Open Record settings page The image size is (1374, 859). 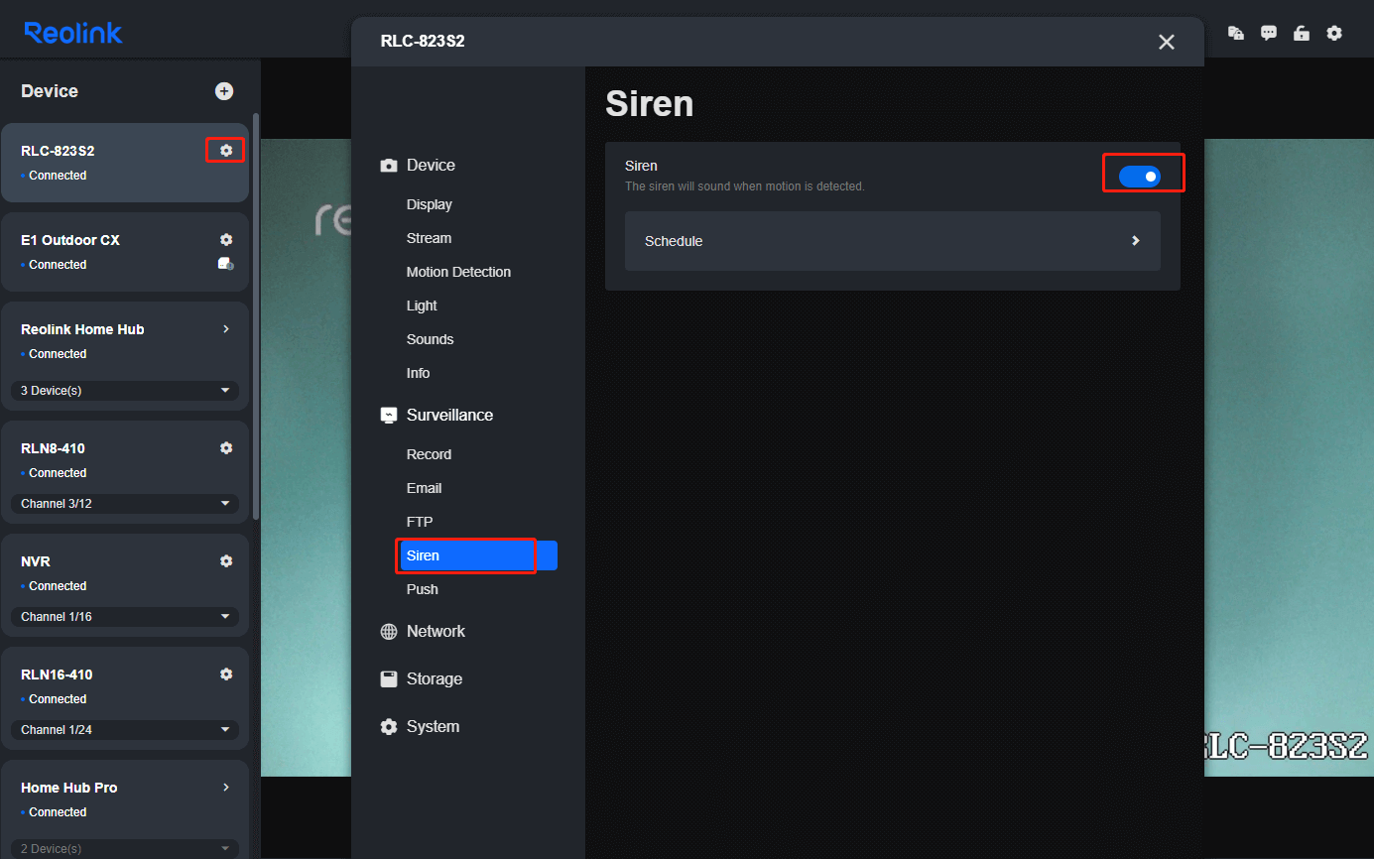tap(429, 454)
